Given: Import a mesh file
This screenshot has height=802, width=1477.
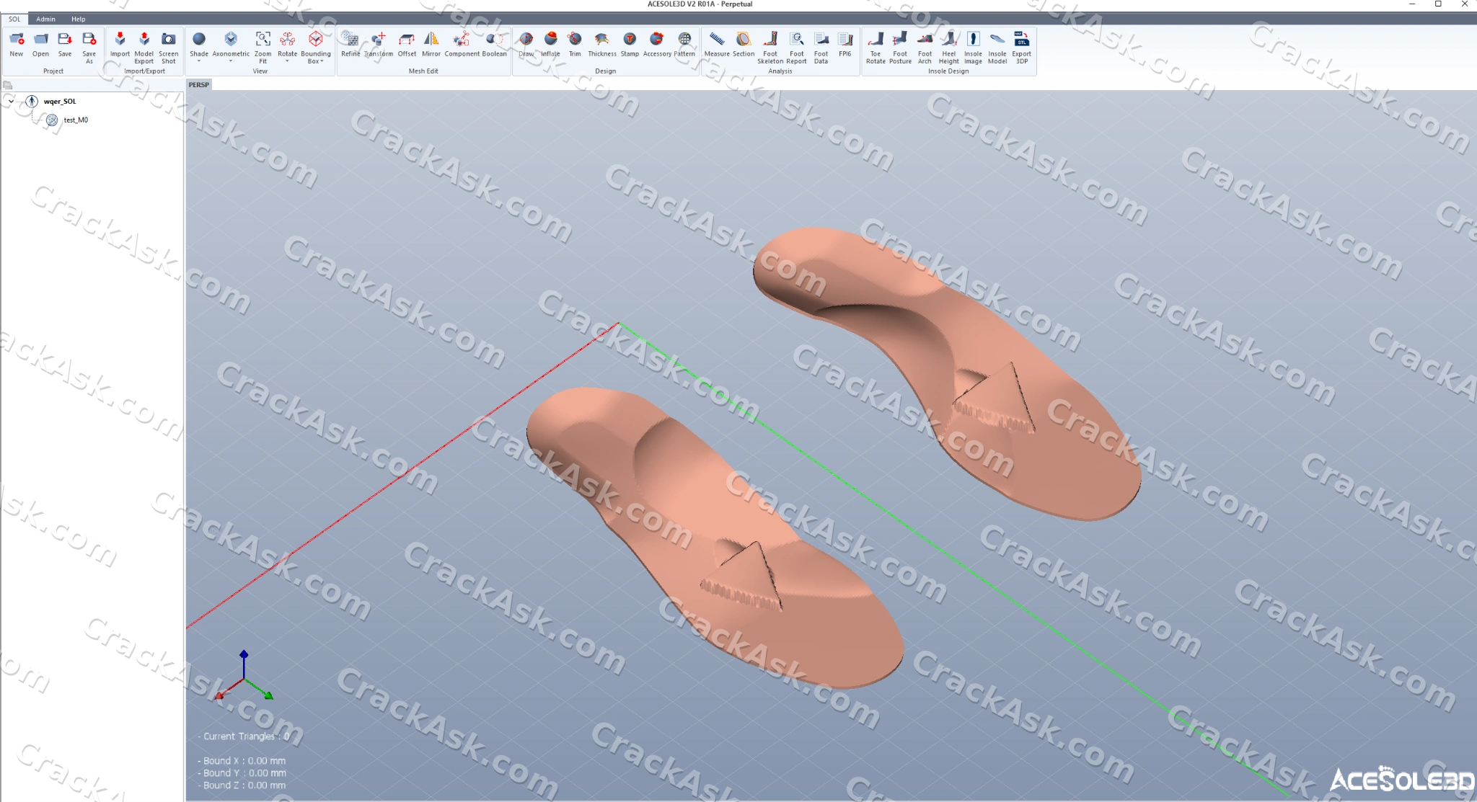Looking at the screenshot, I should tap(120, 44).
